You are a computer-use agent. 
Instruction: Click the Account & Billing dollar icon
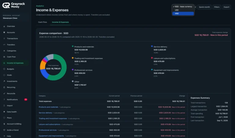pos(4,124)
